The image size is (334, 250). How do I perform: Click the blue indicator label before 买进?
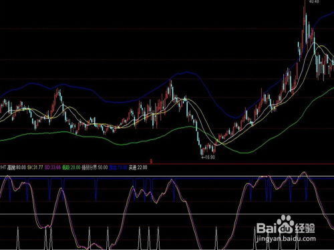click(x=118, y=167)
